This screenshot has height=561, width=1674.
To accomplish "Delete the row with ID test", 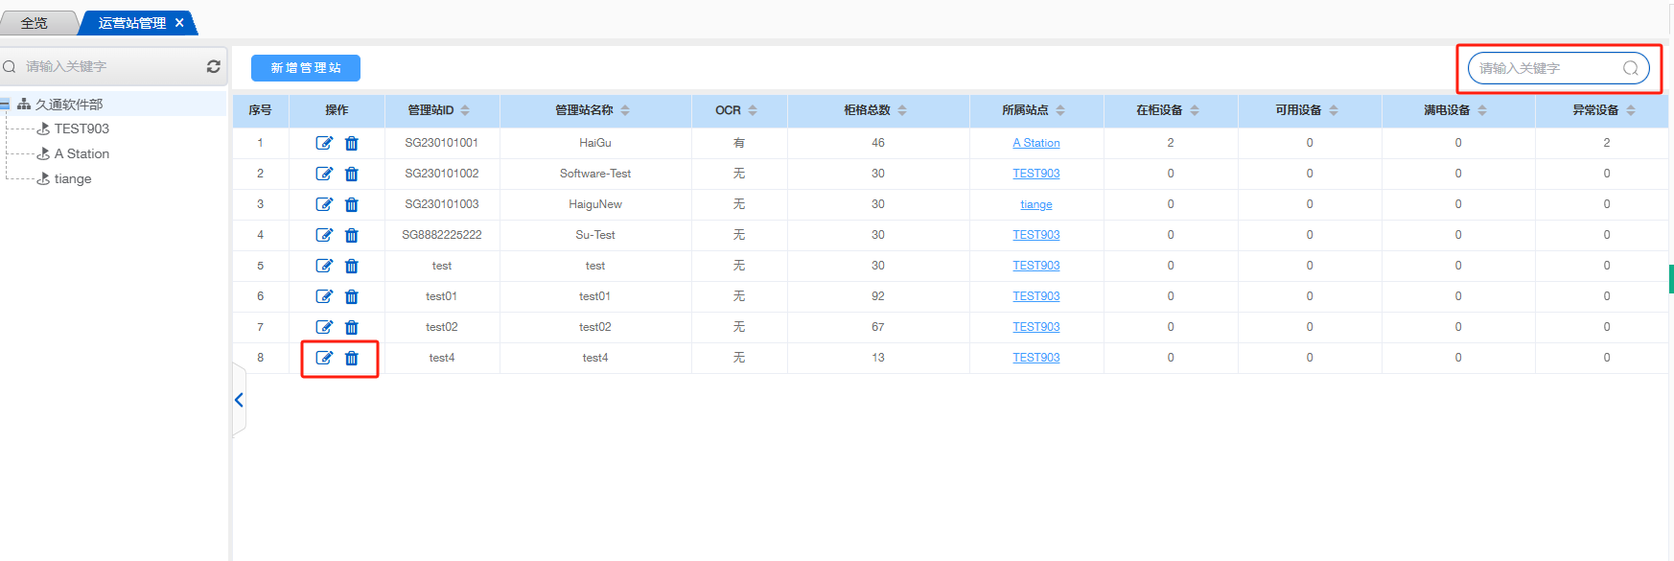I will (x=352, y=266).
